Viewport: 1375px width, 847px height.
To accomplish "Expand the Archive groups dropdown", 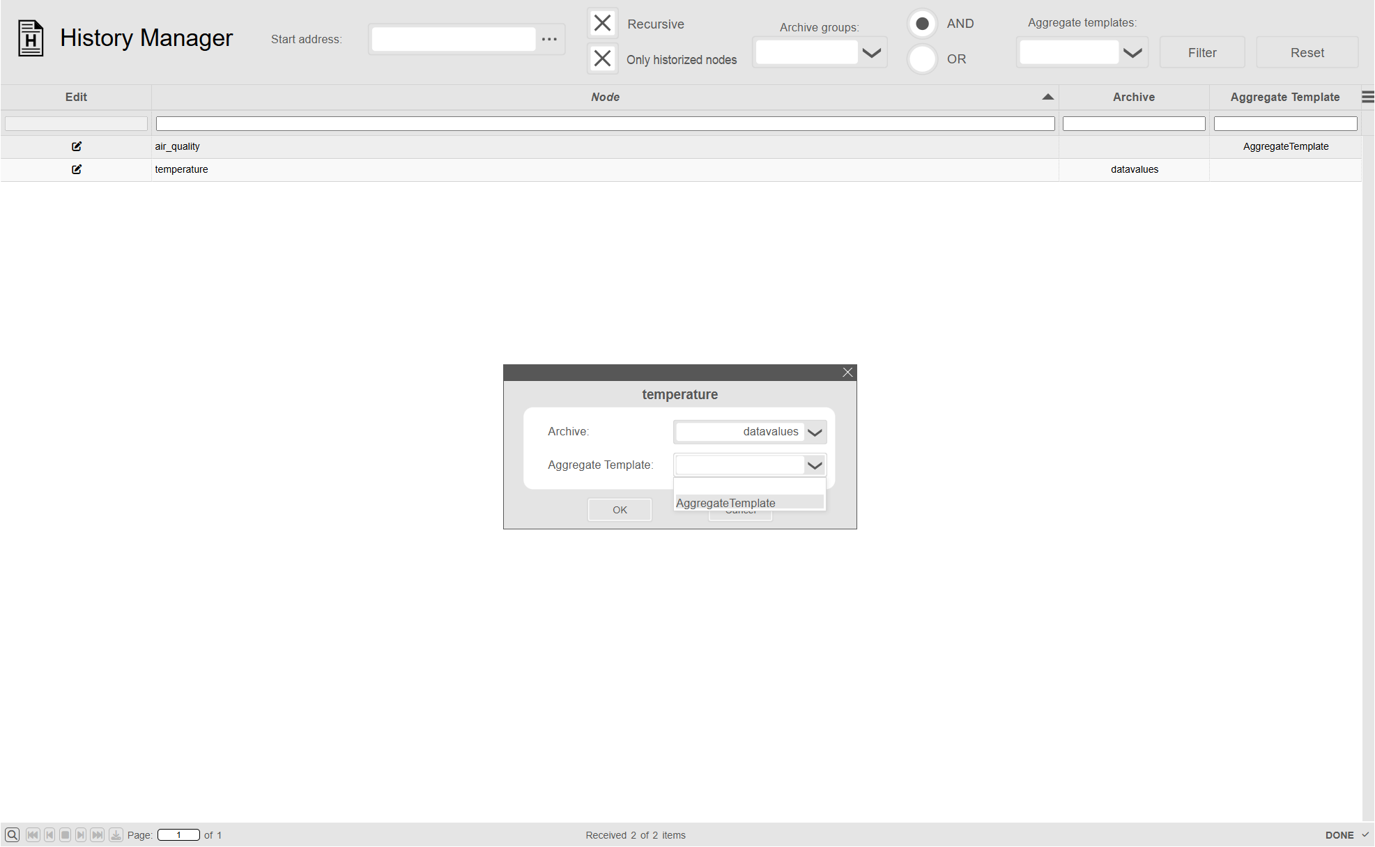I will (x=871, y=53).
